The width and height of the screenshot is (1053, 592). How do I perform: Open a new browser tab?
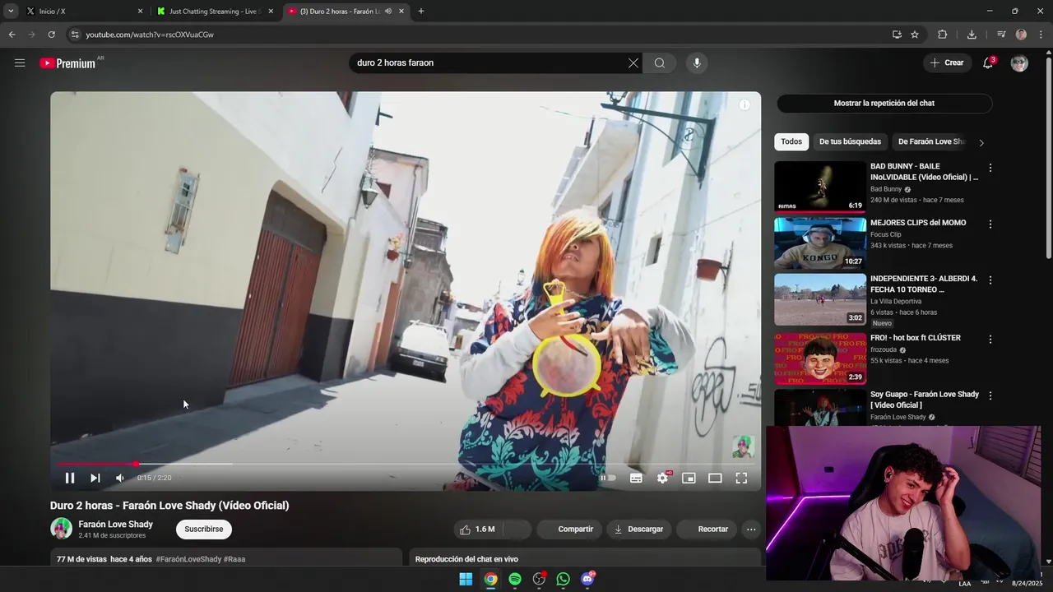pos(421,11)
